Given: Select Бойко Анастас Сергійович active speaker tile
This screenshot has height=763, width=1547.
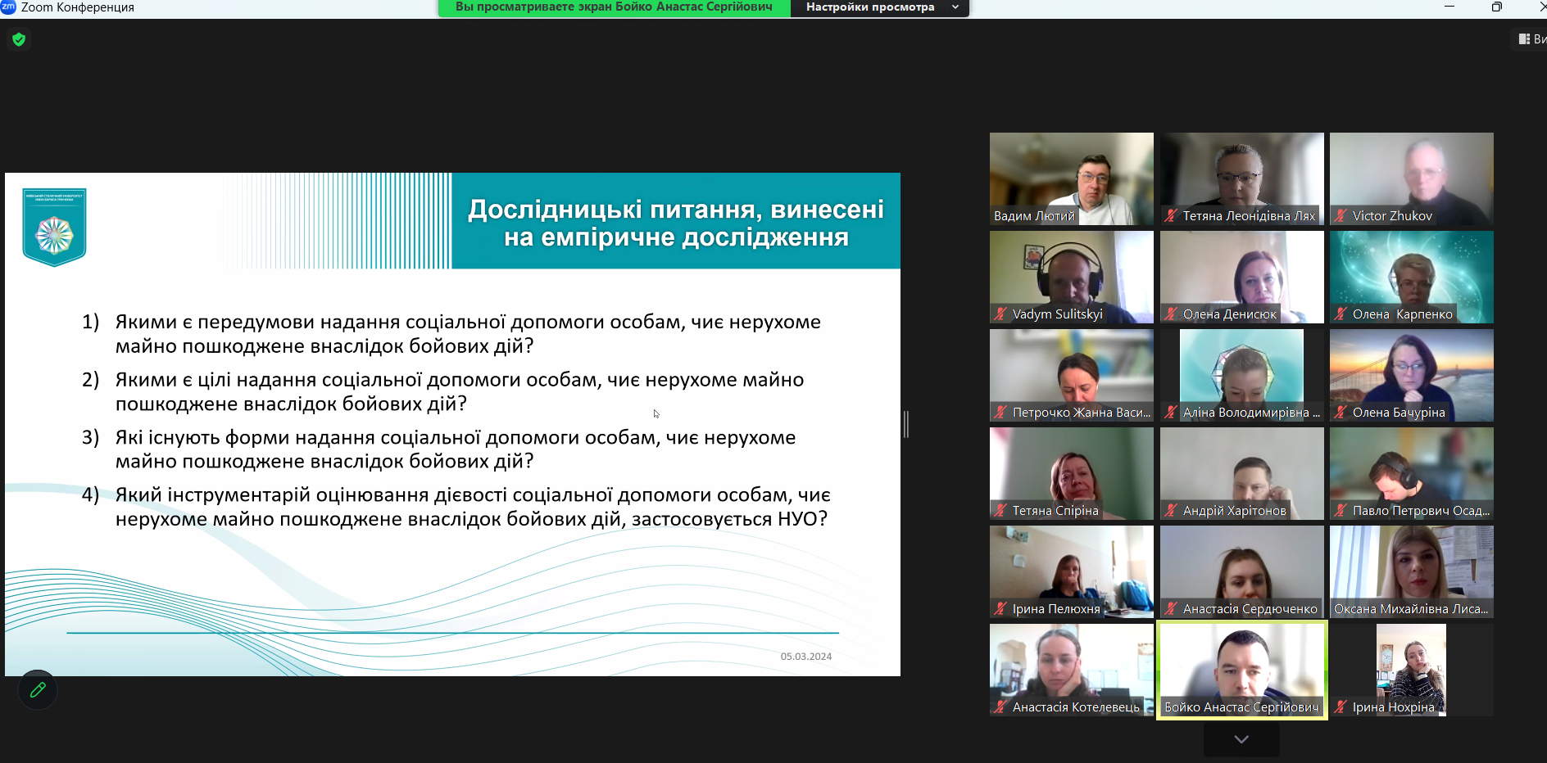Looking at the screenshot, I should [1241, 670].
